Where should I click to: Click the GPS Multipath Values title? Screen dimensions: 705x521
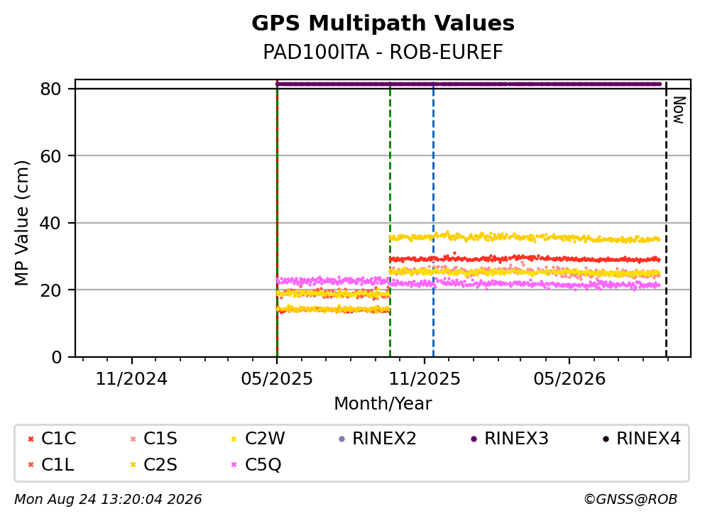[383, 23]
